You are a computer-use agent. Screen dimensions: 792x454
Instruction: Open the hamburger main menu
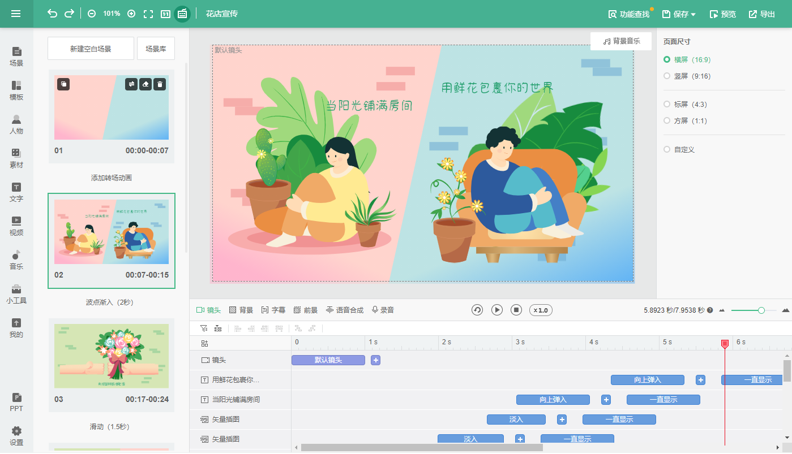click(16, 14)
